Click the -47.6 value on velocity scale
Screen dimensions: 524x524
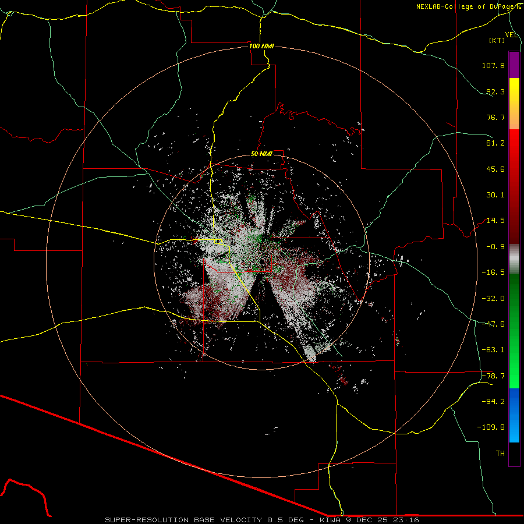pyautogui.click(x=493, y=324)
